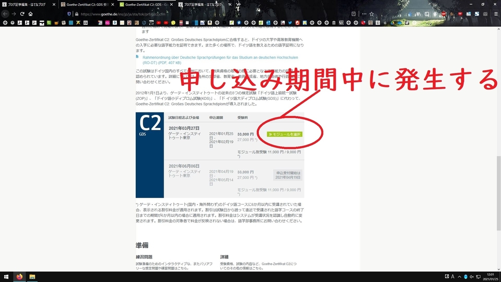Screen dimensions: 501x282
Task: Open the Firefox hamburger menu
Action: [496, 14]
